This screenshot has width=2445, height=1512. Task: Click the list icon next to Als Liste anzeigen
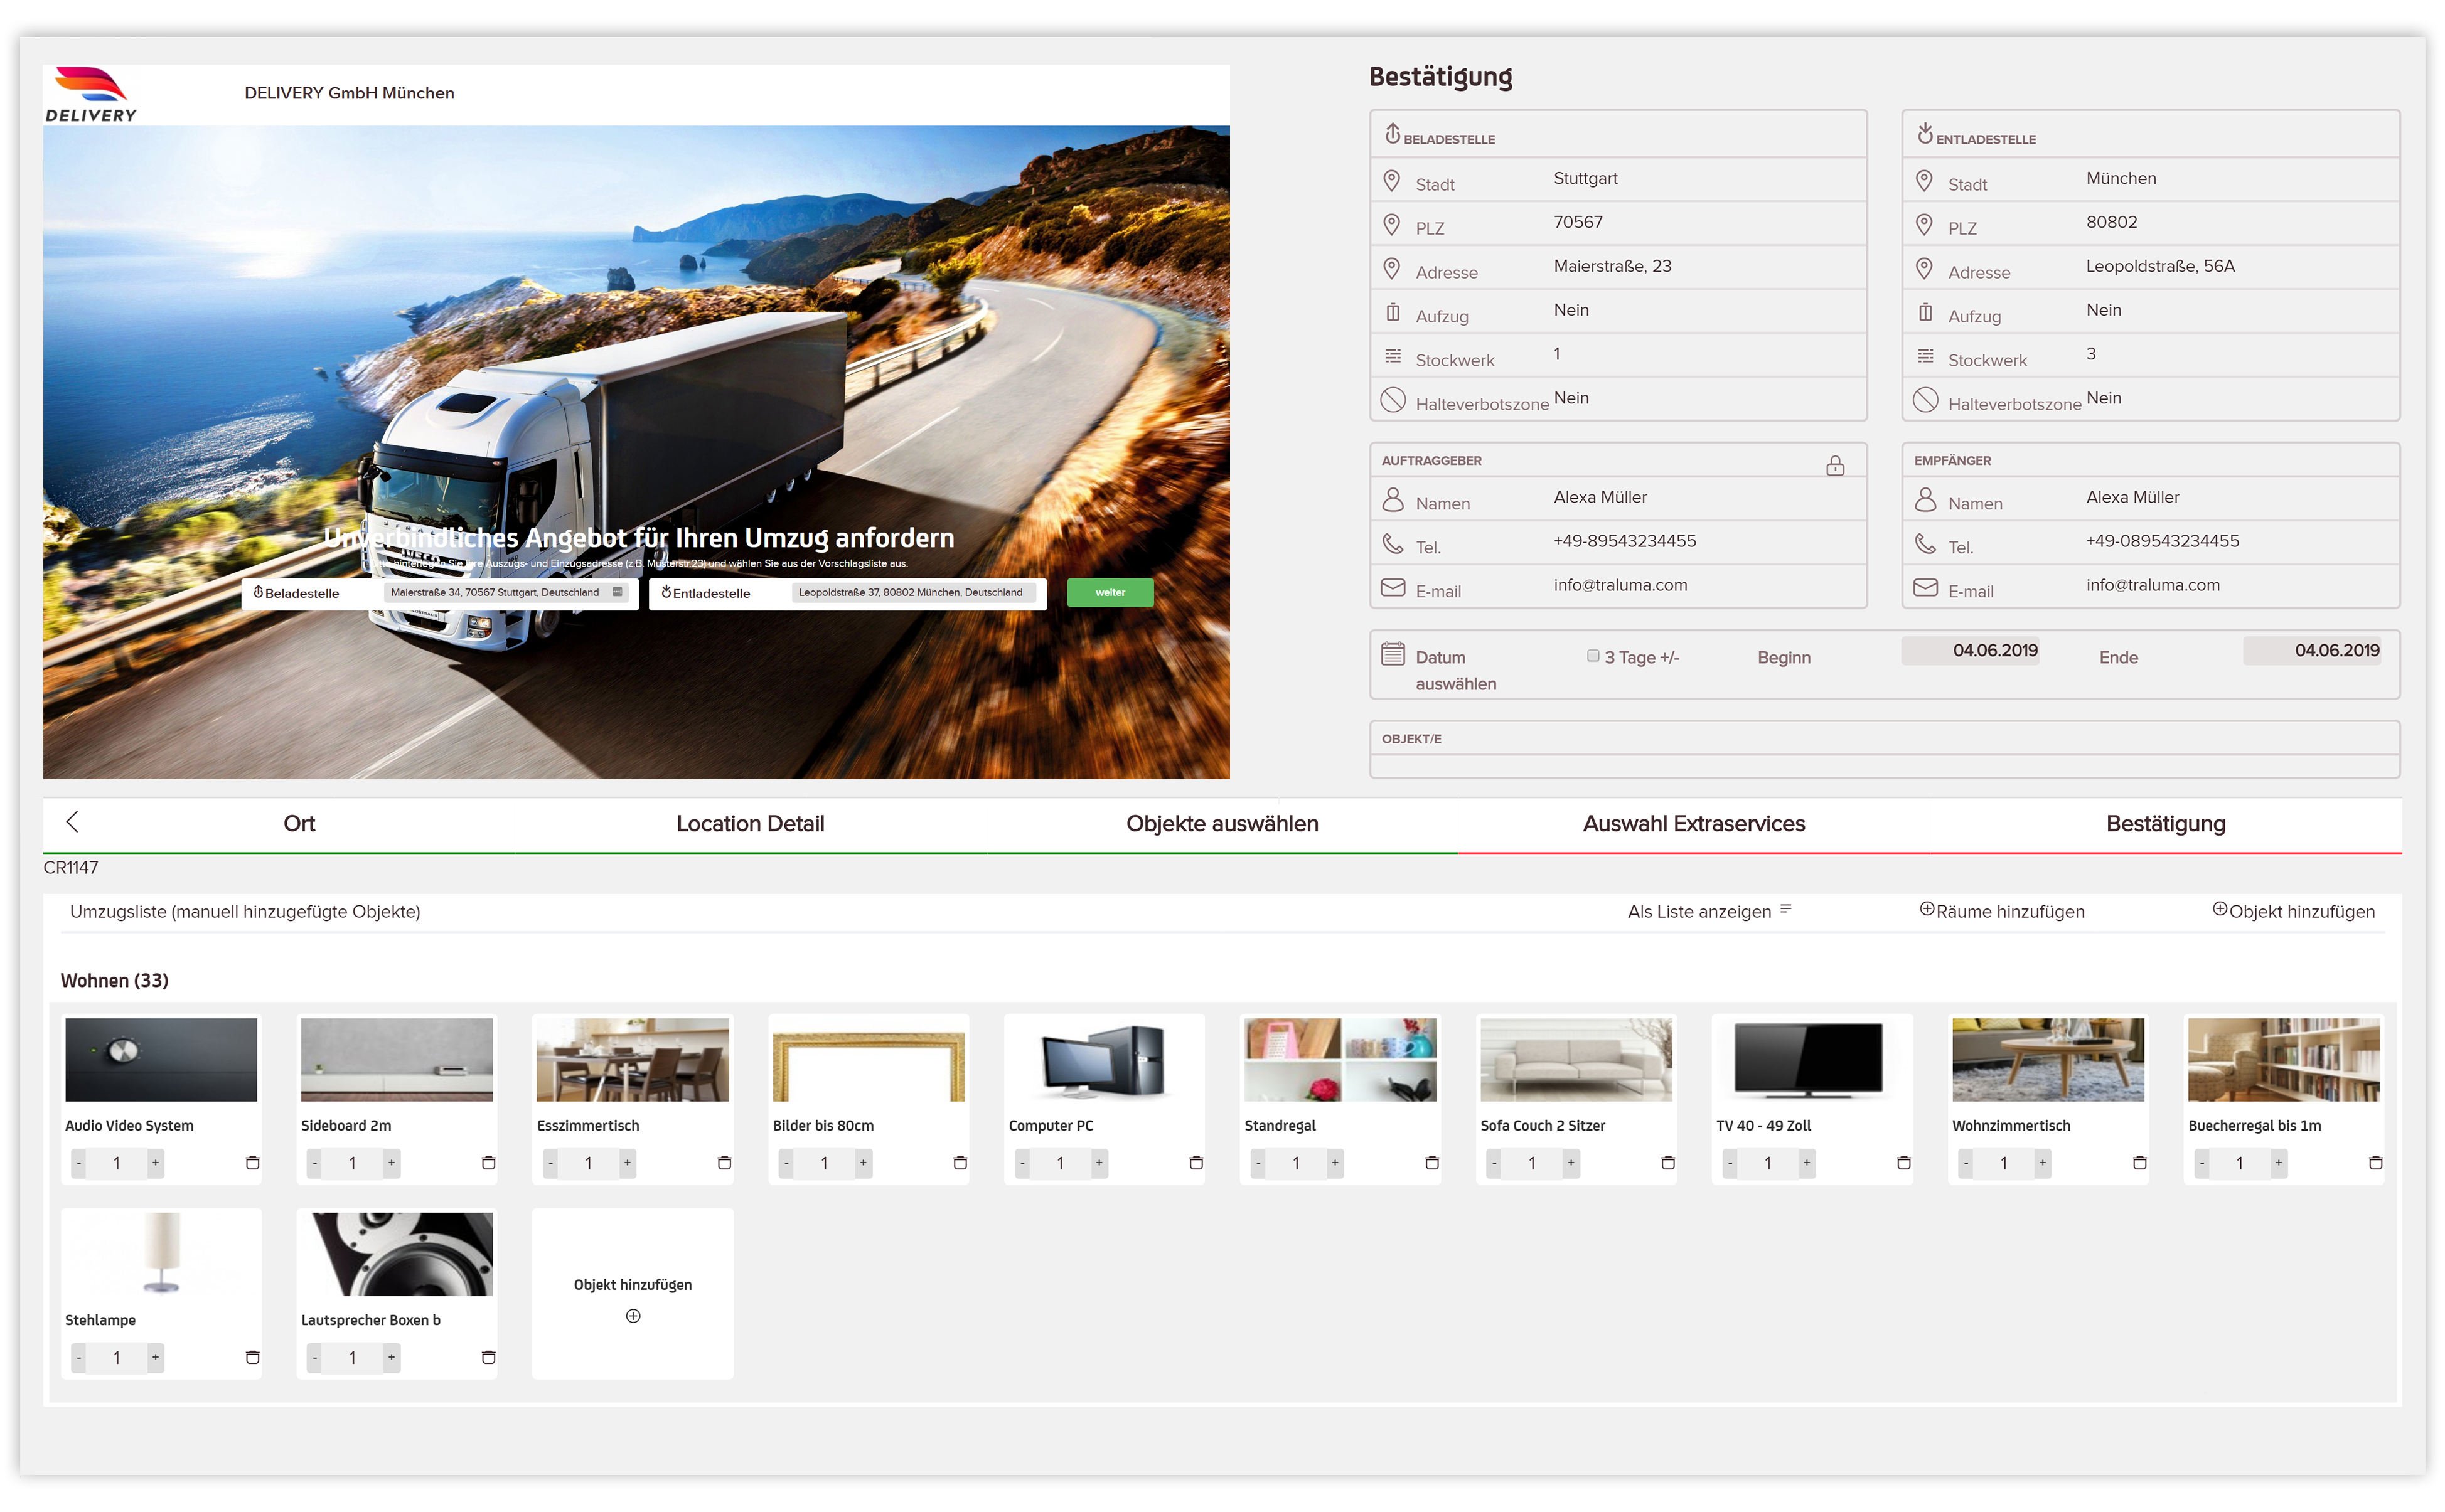[x=1786, y=910]
